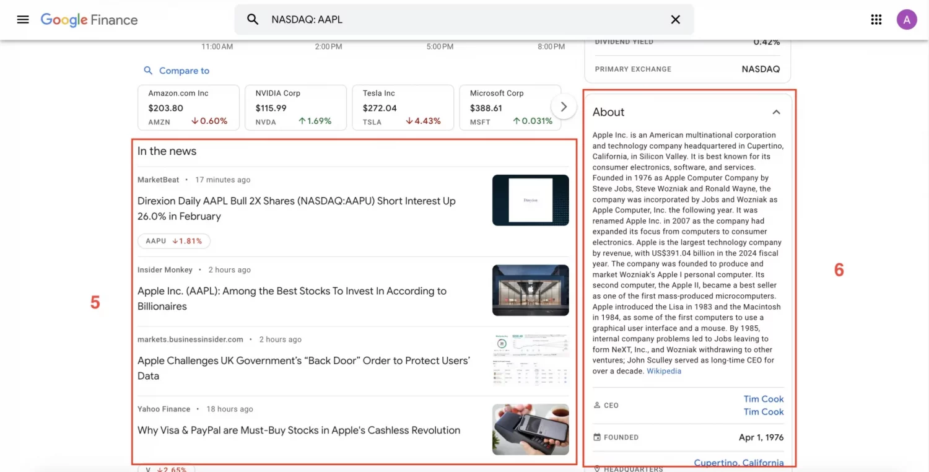Click the Founded calendar icon

tap(597, 437)
